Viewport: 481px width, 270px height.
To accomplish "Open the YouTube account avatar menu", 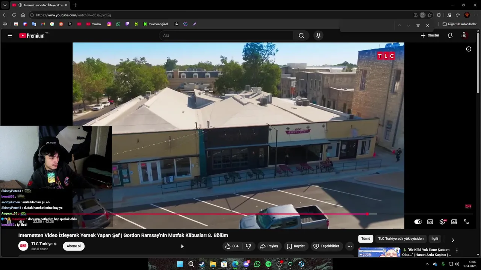I will click(464, 35).
